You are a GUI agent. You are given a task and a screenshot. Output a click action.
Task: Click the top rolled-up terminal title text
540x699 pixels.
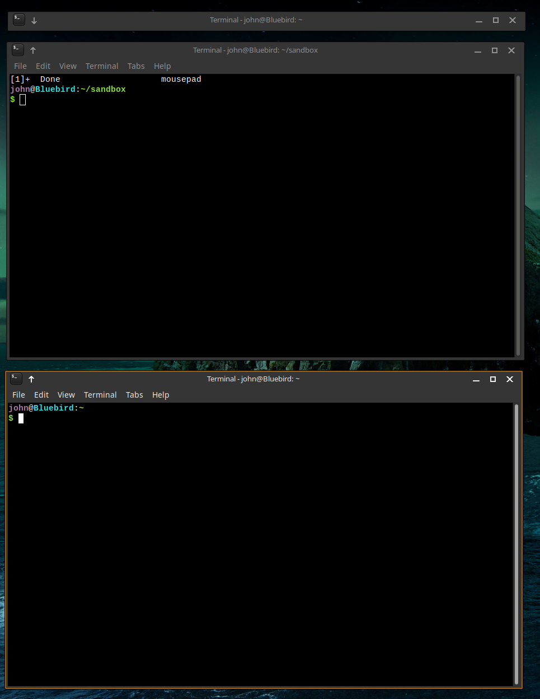tap(256, 20)
